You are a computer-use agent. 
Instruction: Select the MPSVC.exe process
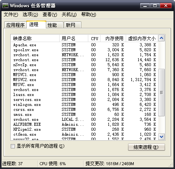point(84,84)
